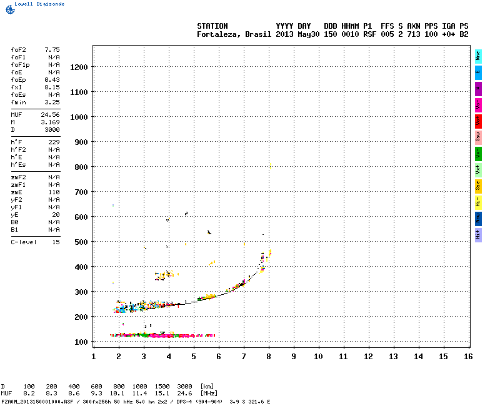The image size is (500, 406).
Task: Select the blue E legend swatch
Action: pyautogui.click(x=478, y=72)
